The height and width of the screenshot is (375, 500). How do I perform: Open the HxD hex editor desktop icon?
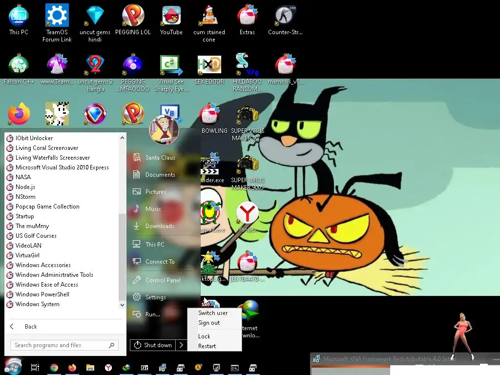(x=209, y=69)
